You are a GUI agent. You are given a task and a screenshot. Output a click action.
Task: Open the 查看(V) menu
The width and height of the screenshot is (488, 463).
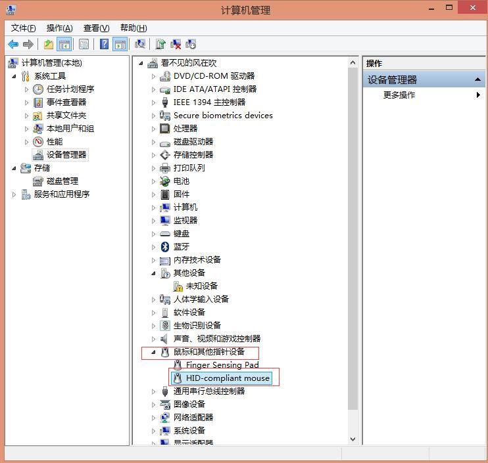[96, 28]
